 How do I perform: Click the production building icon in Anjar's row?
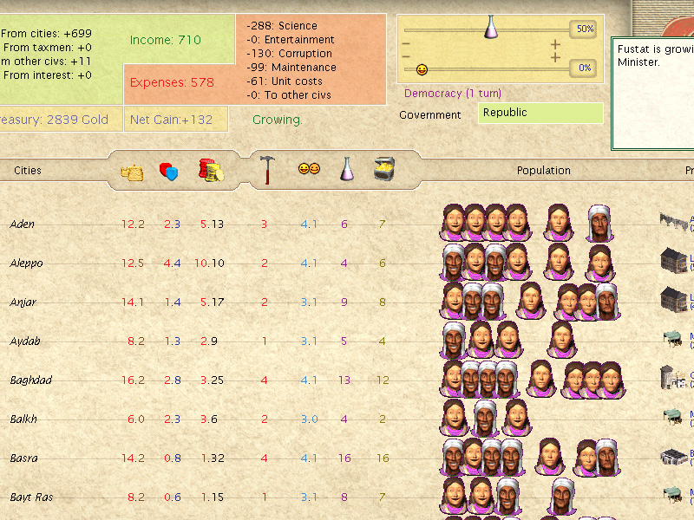674,299
